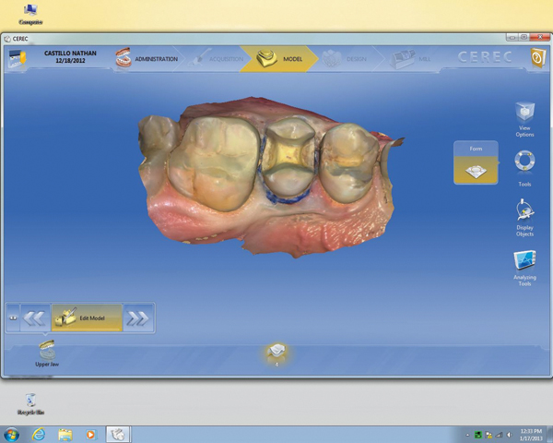553x443 pixels.
Task: Go to previous step with double-left arrows
Action: [x=35, y=318]
